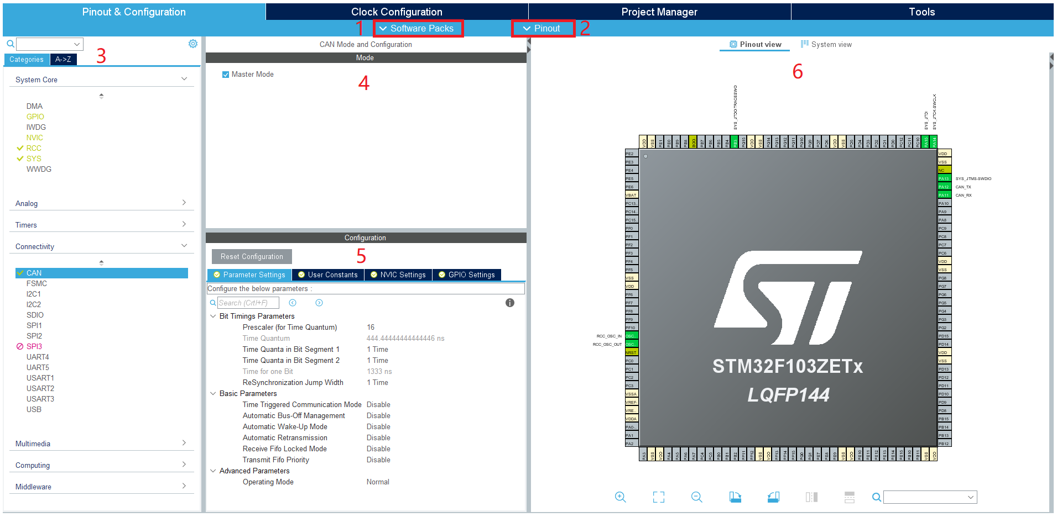Select the Categories tab
Viewport: 1057px width, 517px height.
(27, 59)
